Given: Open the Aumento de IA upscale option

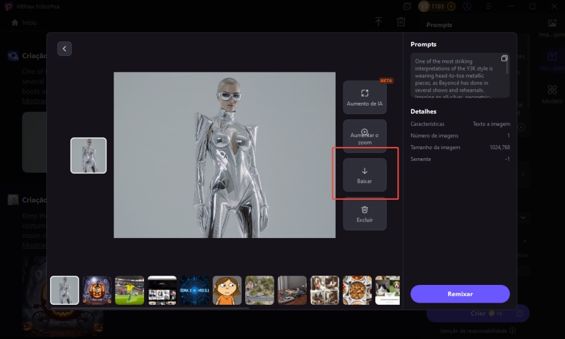Looking at the screenshot, I should pyautogui.click(x=365, y=98).
